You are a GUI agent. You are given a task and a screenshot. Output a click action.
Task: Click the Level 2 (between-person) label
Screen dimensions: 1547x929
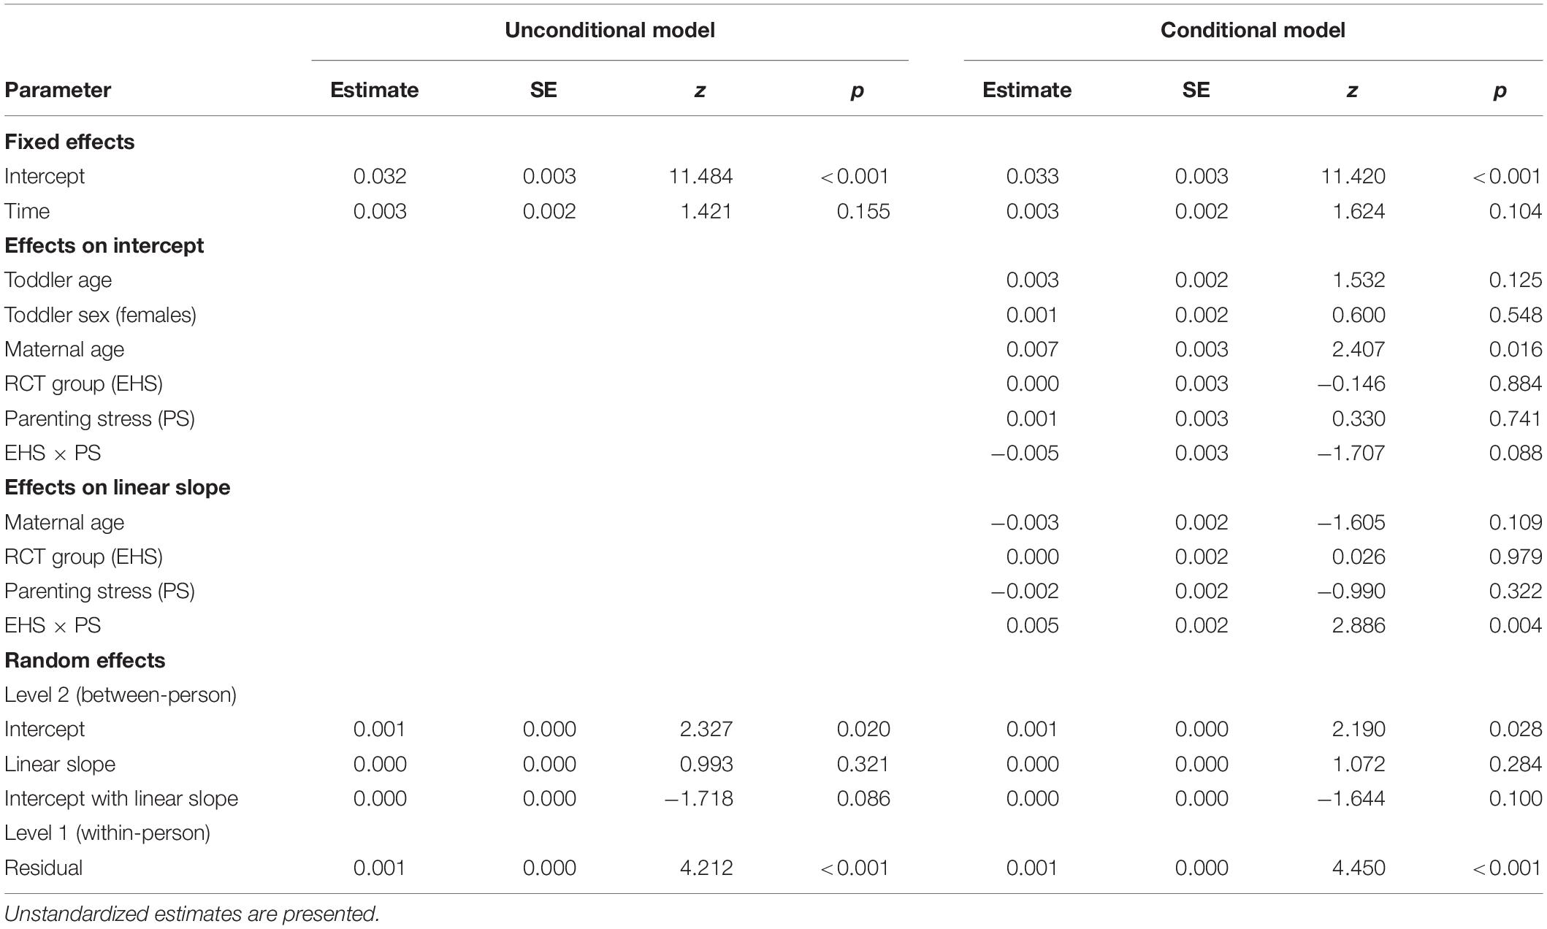coord(121,695)
